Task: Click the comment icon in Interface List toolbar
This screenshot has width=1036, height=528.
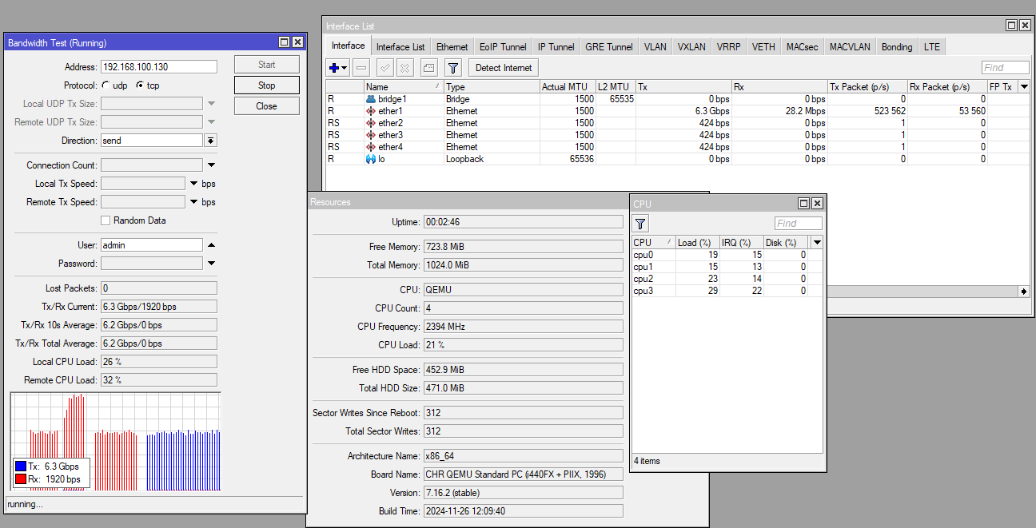Action: click(428, 68)
